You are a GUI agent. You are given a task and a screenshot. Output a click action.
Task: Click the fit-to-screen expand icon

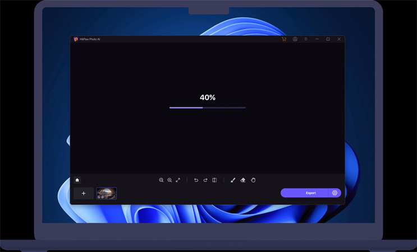(178, 180)
